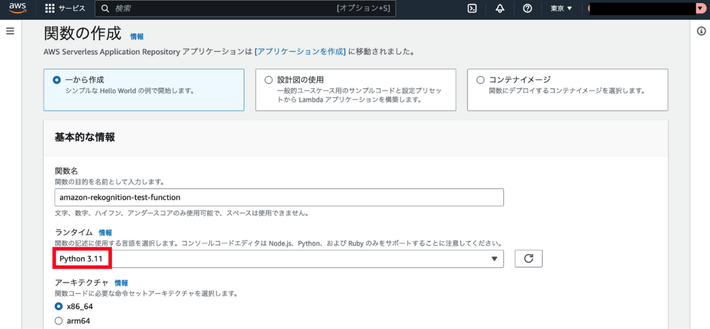Launch CloudShell terminal icon
Image resolution: width=710 pixels, height=329 pixels.
coord(472,8)
